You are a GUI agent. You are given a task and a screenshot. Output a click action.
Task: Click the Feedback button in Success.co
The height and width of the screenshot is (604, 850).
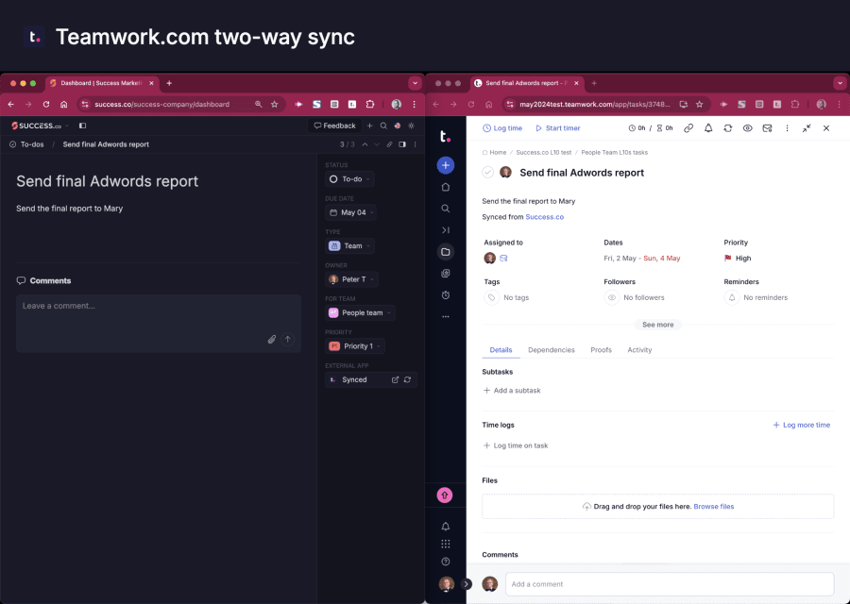pyautogui.click(x=334, y=126)
